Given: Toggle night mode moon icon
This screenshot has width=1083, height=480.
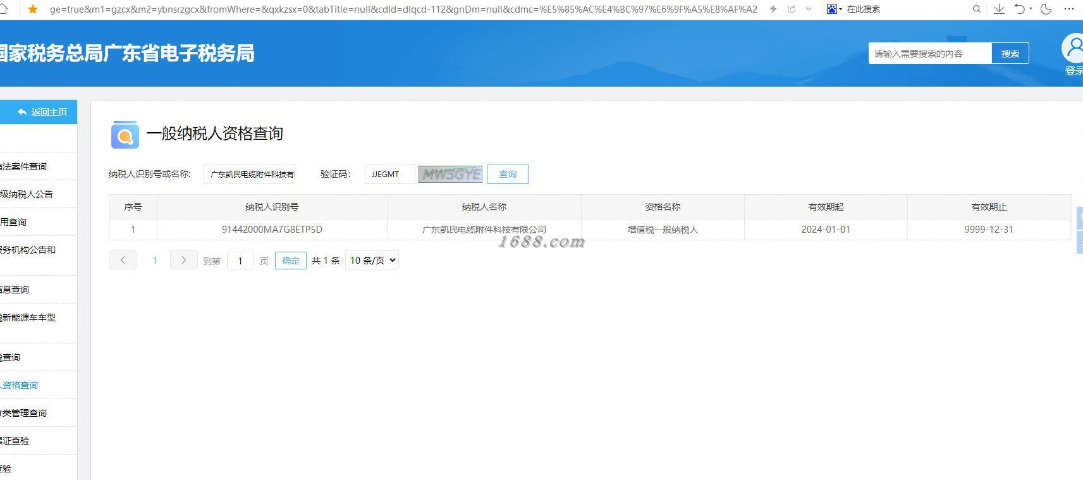Looking at the screenshot, I should [1046, 9].
